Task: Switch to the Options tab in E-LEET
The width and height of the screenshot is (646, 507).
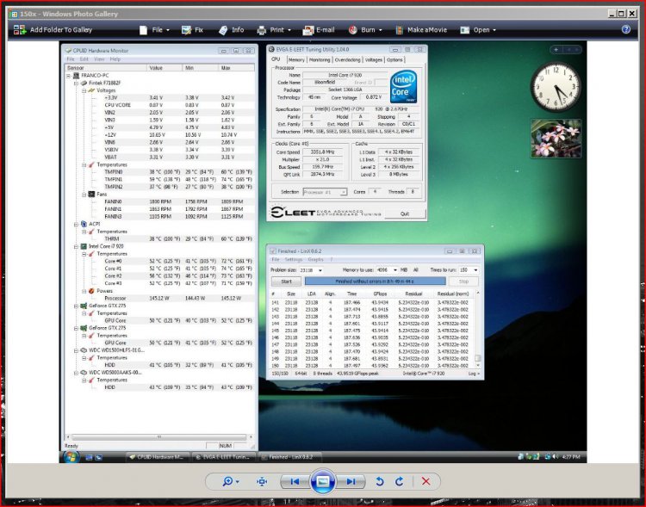Action: pyautogui.click(x=394, y=60)
